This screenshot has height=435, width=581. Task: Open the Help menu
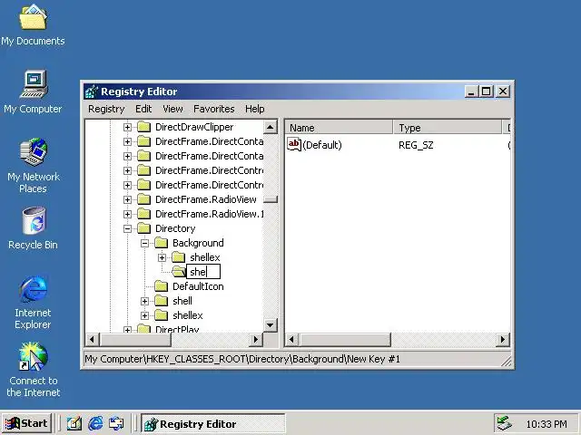(x=254, y=109)
